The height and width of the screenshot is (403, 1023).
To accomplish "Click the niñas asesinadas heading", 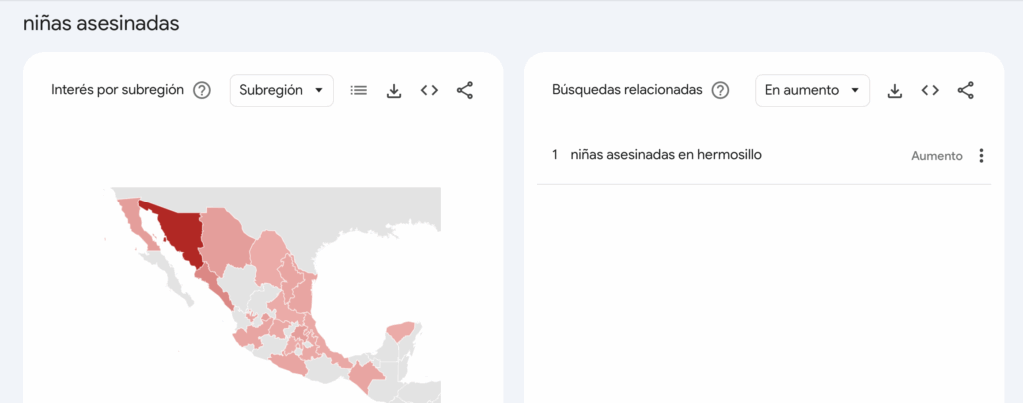I will tap(101, 23).
